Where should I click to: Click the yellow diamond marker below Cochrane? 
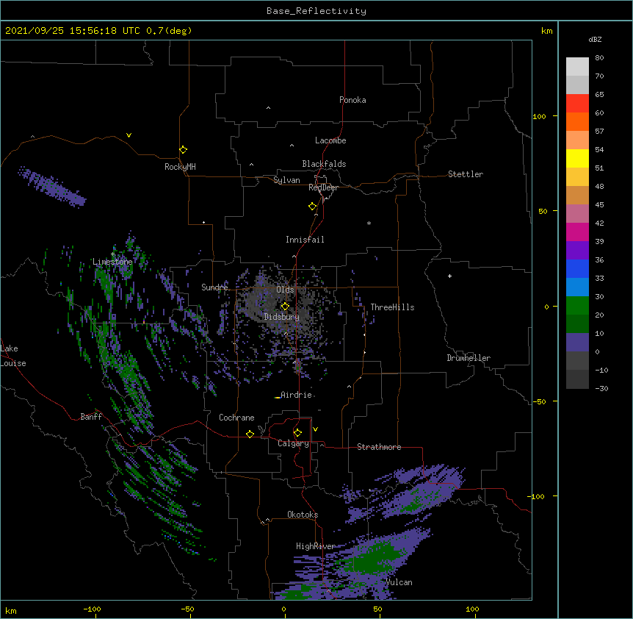coord(250,434)
